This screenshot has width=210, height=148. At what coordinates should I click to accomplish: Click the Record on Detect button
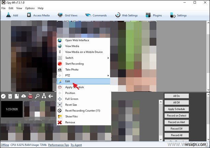[176, 116]
